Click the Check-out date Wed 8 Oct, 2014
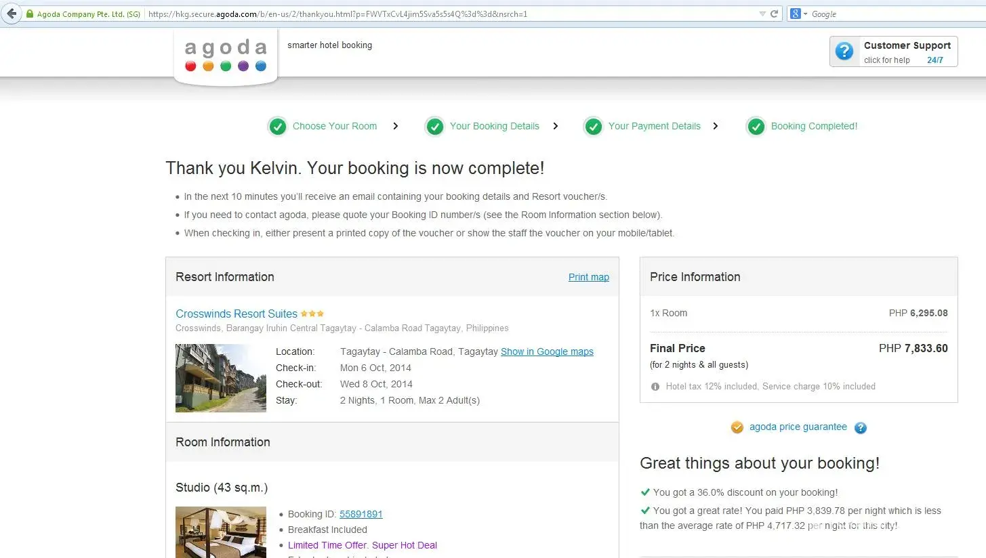Viewport: 986px width, 558px height. point(376,384)
